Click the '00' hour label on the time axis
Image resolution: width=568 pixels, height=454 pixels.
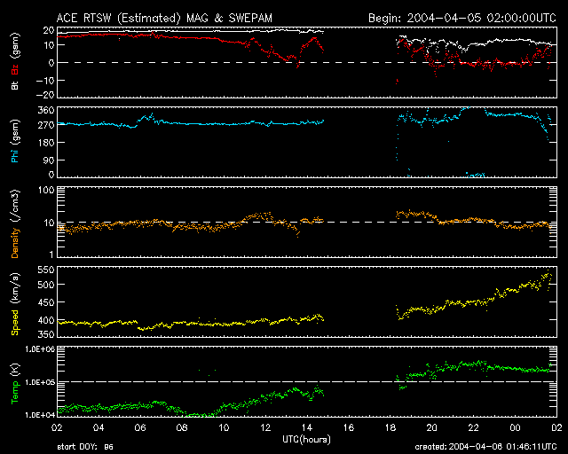tap(515, 427)
